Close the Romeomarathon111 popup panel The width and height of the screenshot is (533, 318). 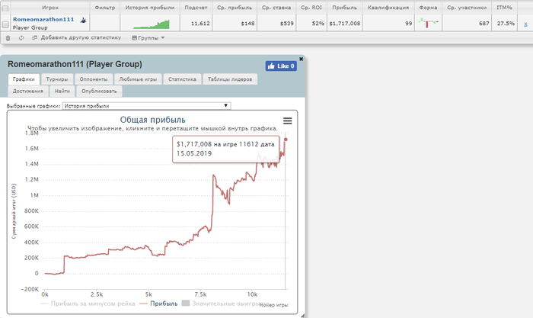(x=301, y=59)
